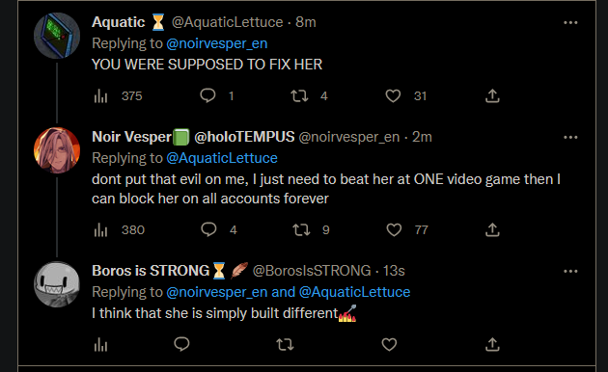Share Aquatic's tweet using the share icon
The image size is (608, 372).
coord(492,95)
